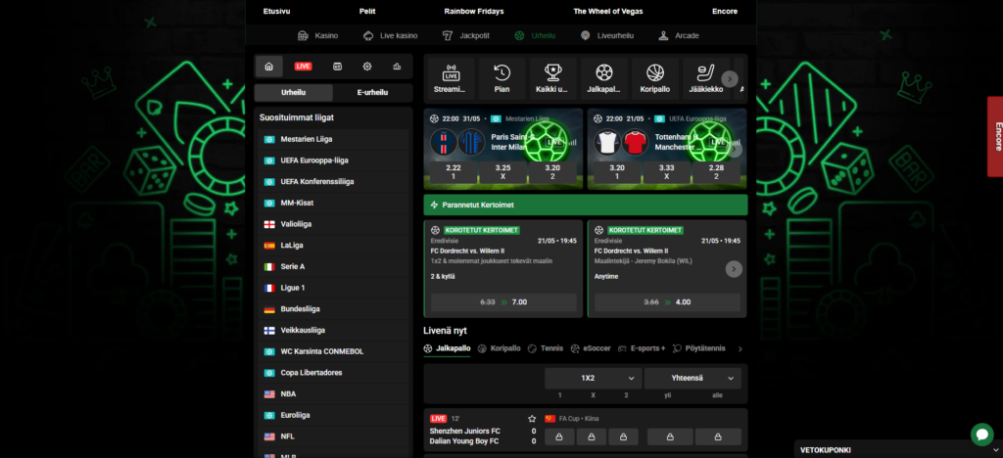Open UEFA Eurooppa-liiga in league list
Viewport: 1003px width, 458px height.
333,160
